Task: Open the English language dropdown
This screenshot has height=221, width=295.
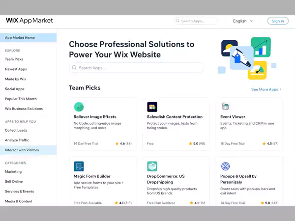Action: [243, 21]
